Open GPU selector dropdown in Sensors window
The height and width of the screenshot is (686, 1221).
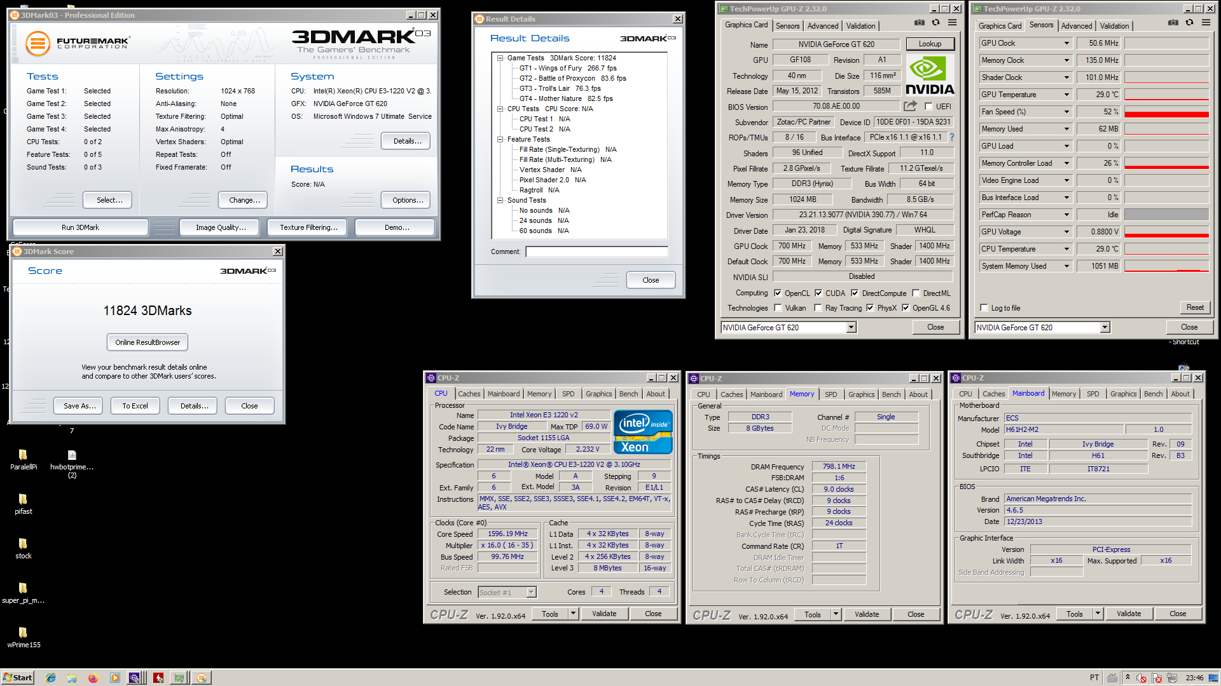tap(1105, 328)
